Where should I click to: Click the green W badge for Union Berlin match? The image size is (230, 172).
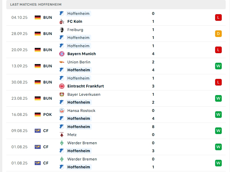point(218,66)
